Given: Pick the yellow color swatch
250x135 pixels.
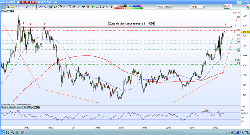Looking at the screenshot, I should click(129, 8).
